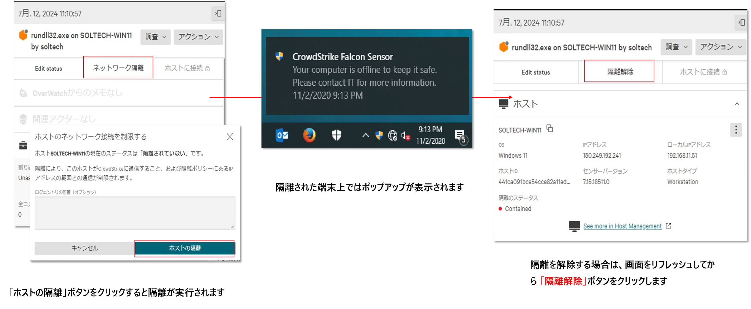The width and height of the screenshot is (751, 309).
Task: Click the CrowdStrike Falcon Sensor notification popup
Action: [367, 76]
